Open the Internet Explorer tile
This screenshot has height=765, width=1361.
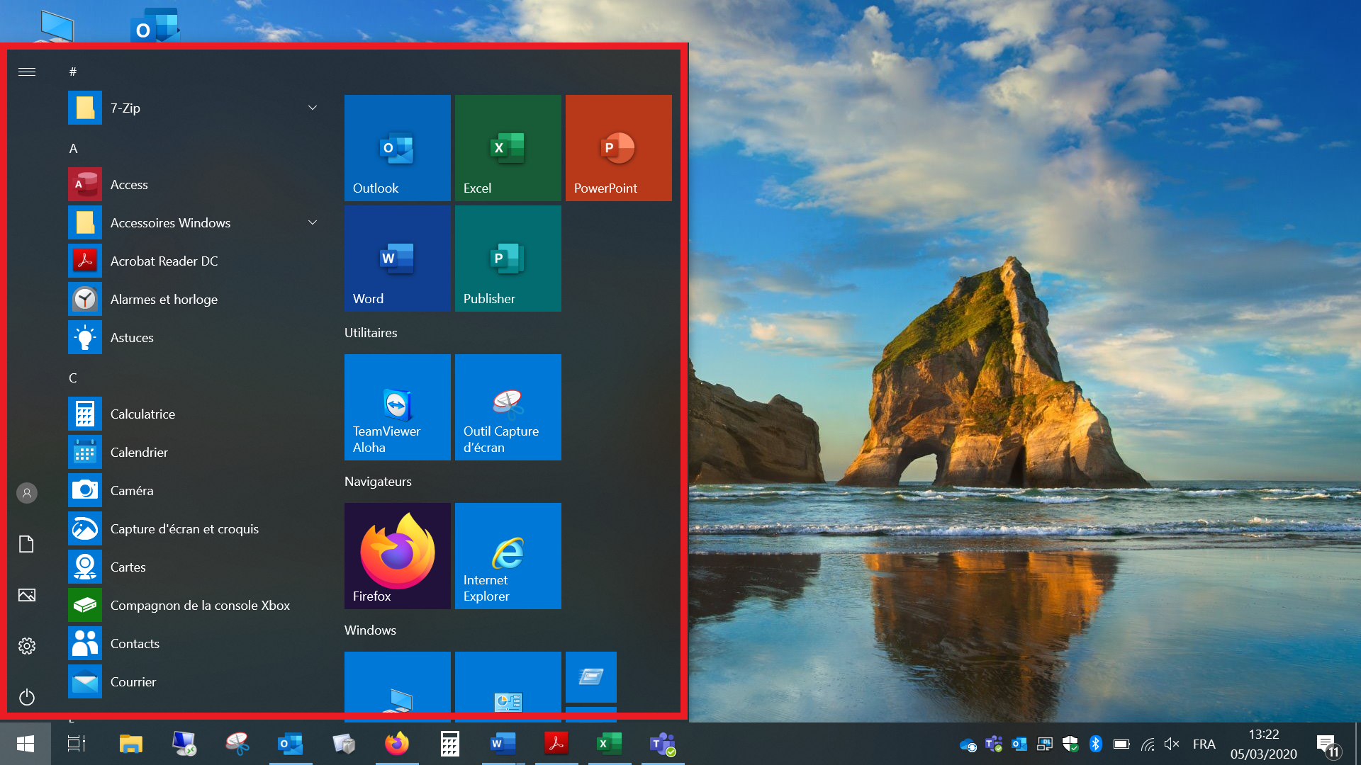coord(508,556)
